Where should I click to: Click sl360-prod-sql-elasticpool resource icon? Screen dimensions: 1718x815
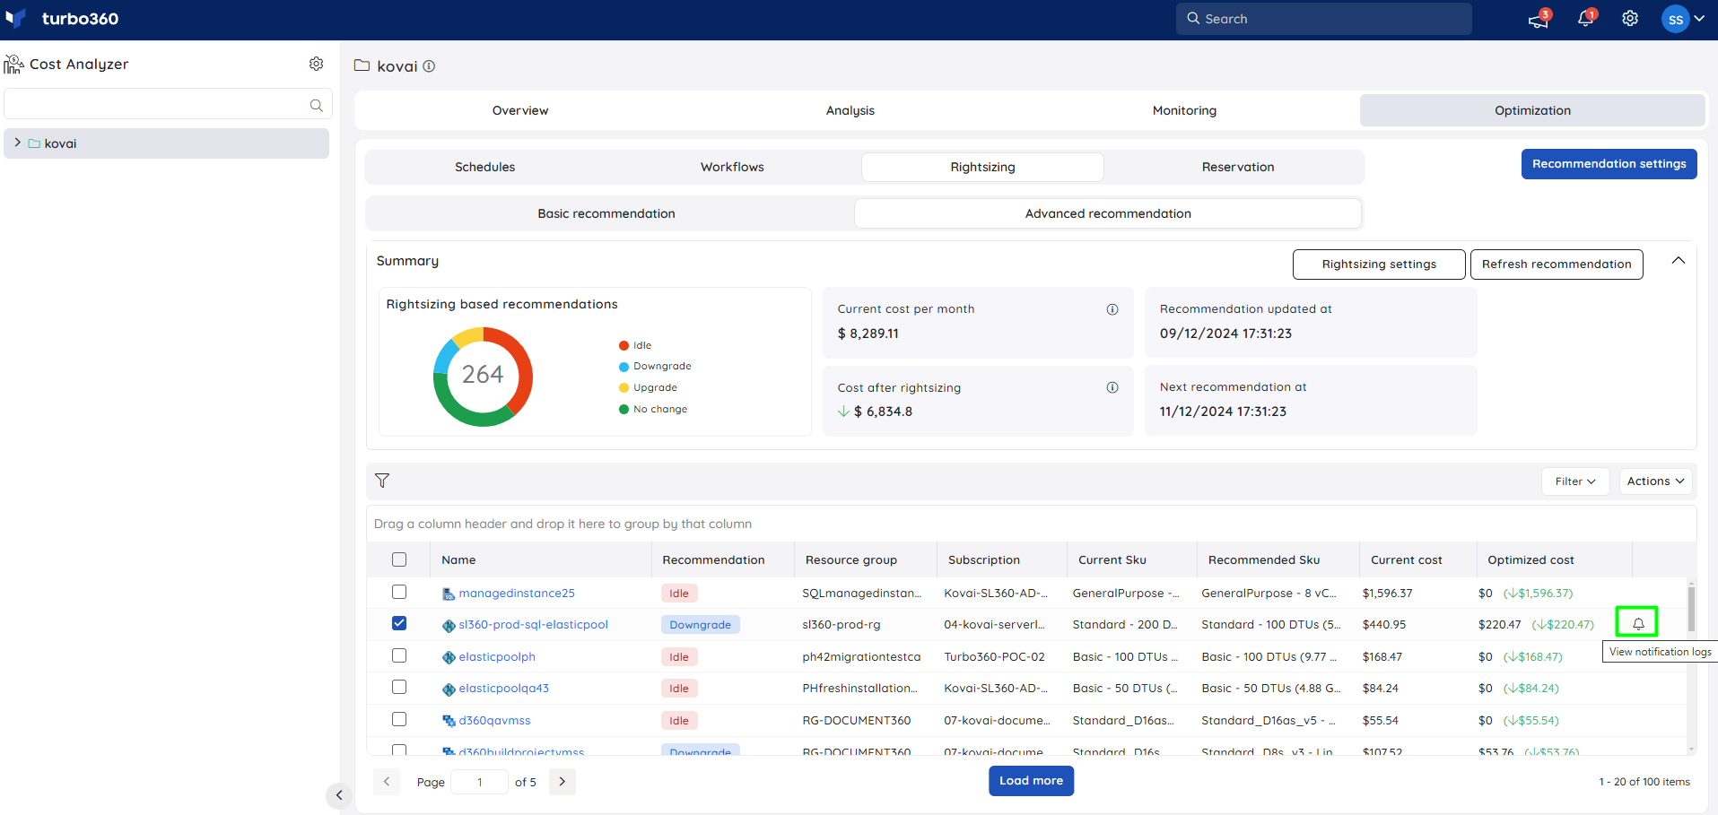pyautogui.click(x=449, y=625)
